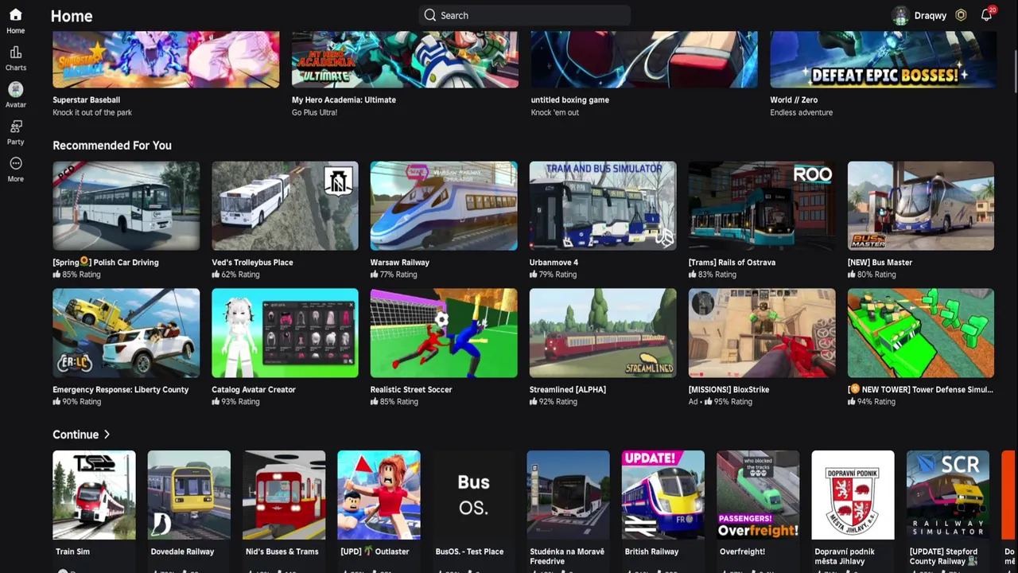Click the search magnifier icon

coord(430,15)
